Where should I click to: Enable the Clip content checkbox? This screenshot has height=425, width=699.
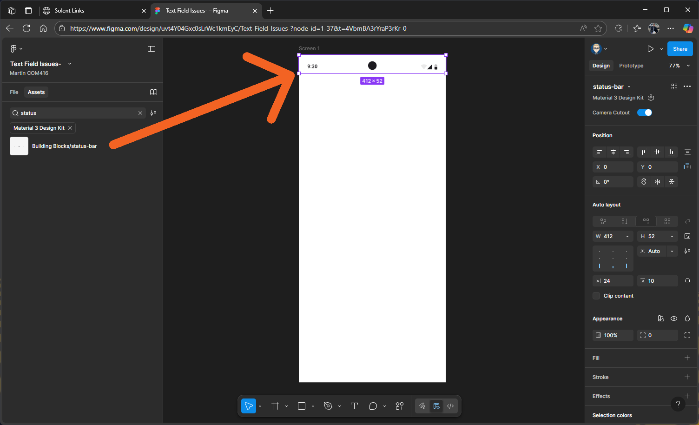coord(596,296)
